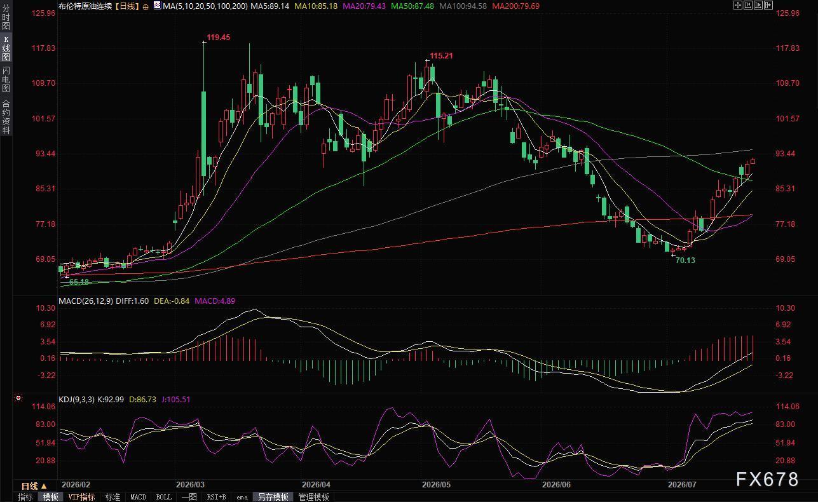Switch to the 闪电图 sidebar view
The height and width of the screenshot is (502, 818).
coord(6,79)
